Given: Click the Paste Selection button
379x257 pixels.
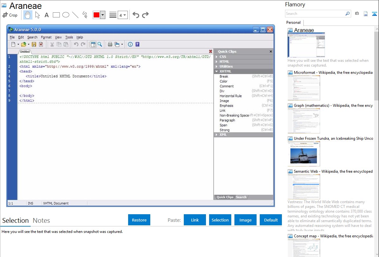Looking at the screenshot, I should click(x=220, y=220).
